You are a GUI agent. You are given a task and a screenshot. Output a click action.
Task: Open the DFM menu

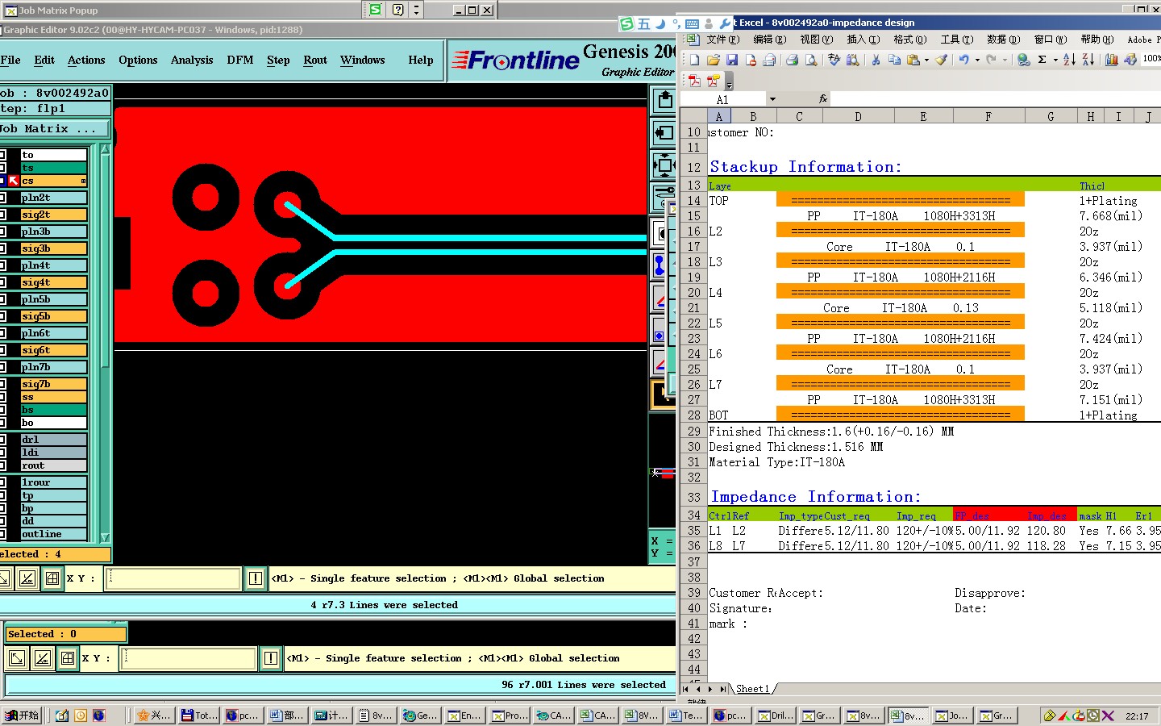coord(239,60)
